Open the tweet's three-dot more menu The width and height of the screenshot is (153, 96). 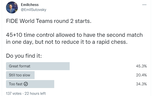(144, 5)
